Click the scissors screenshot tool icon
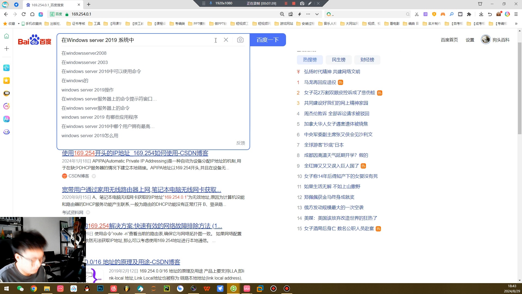522x294 pixels. (417, 14)
